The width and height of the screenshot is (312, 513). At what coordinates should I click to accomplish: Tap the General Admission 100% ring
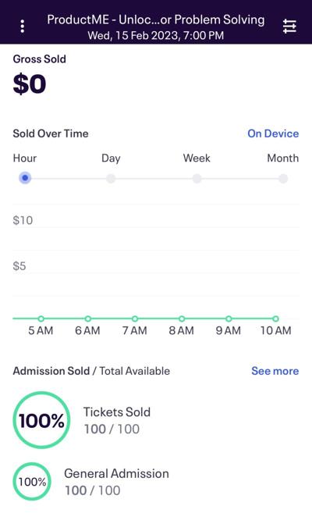pyautogui.click(x=32, y=482)
